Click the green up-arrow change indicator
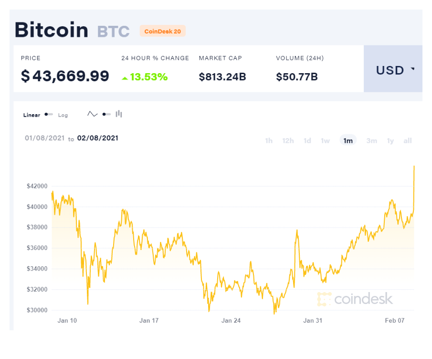This screenshot has height=359, width=432. pyautogui.click(x=125, y=77)
